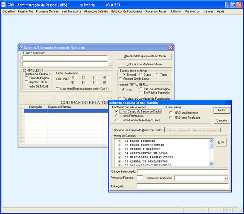The height and width of the screenshot is (214, 244).
Task: Enable the Pular de Página checkbox
Action: (26, 78)
